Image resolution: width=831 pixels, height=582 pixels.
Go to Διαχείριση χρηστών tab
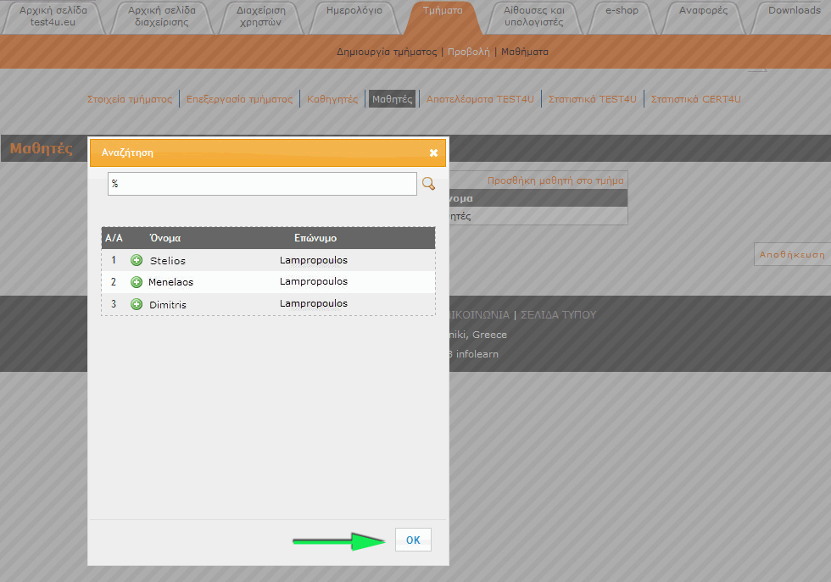(x=260, y=16)
